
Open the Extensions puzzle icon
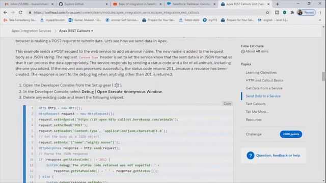point(292,12)
